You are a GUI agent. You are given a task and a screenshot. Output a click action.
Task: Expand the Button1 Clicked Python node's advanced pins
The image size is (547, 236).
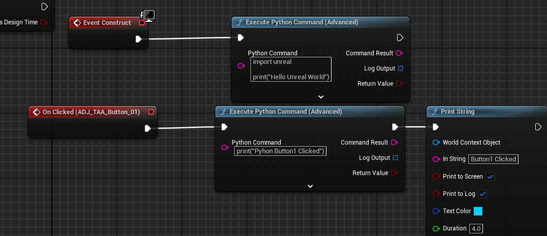[310, 186]
